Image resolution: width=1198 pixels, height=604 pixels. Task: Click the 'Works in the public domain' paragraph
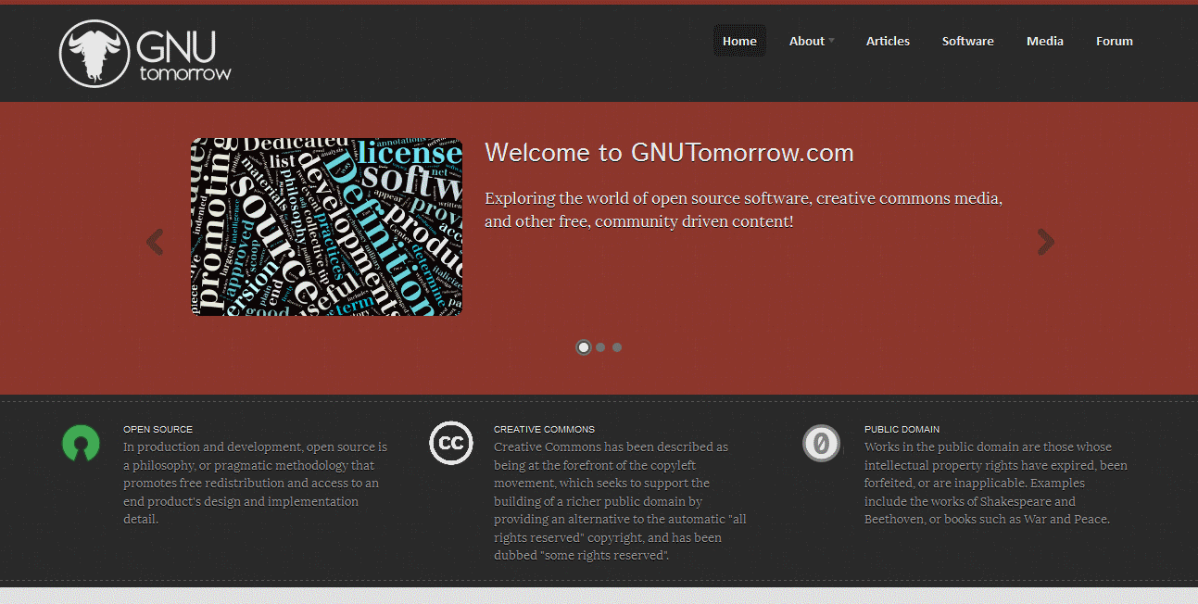(996, 483)
